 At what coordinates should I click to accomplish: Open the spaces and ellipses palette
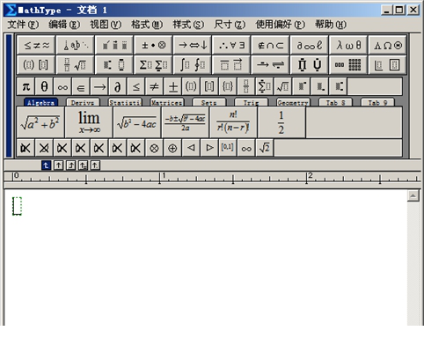click(x=76, y=45)
